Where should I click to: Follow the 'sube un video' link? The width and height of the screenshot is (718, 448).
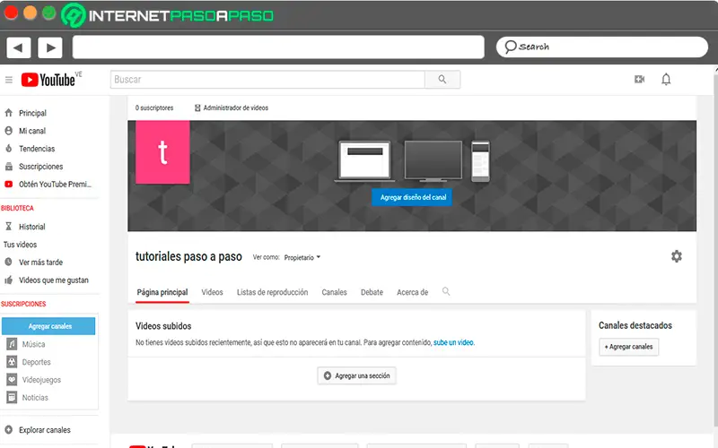(x=454, y=342)
